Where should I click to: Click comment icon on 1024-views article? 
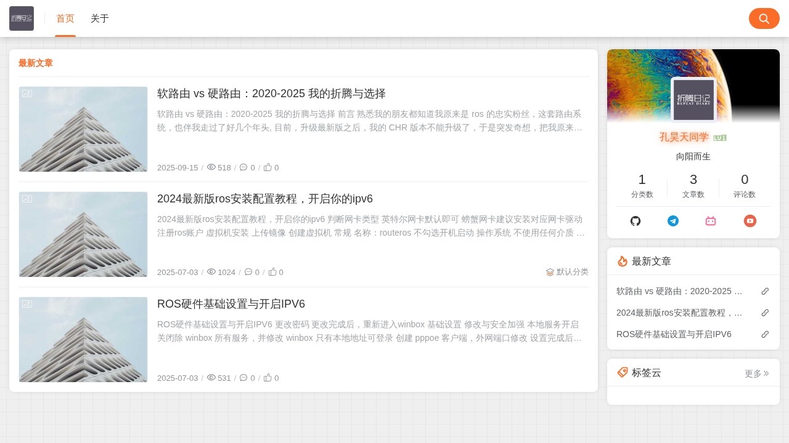(248, 272)
